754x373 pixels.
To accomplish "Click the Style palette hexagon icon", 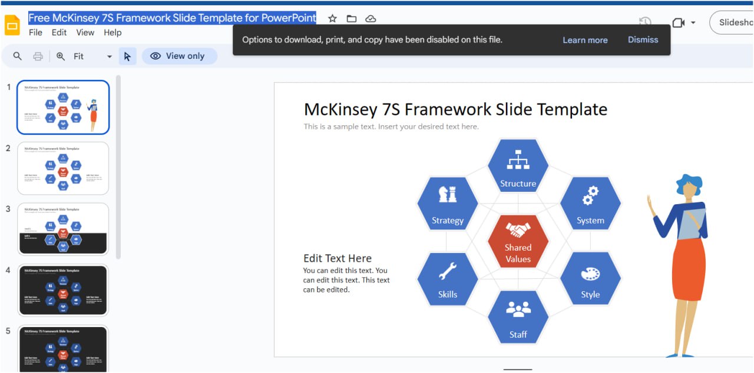I will coord(590,279).
